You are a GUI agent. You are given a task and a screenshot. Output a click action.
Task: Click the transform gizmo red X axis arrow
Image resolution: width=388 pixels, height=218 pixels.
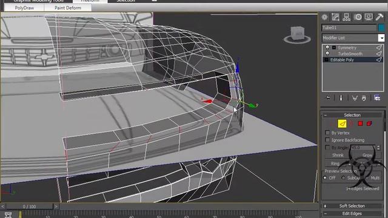207,101
